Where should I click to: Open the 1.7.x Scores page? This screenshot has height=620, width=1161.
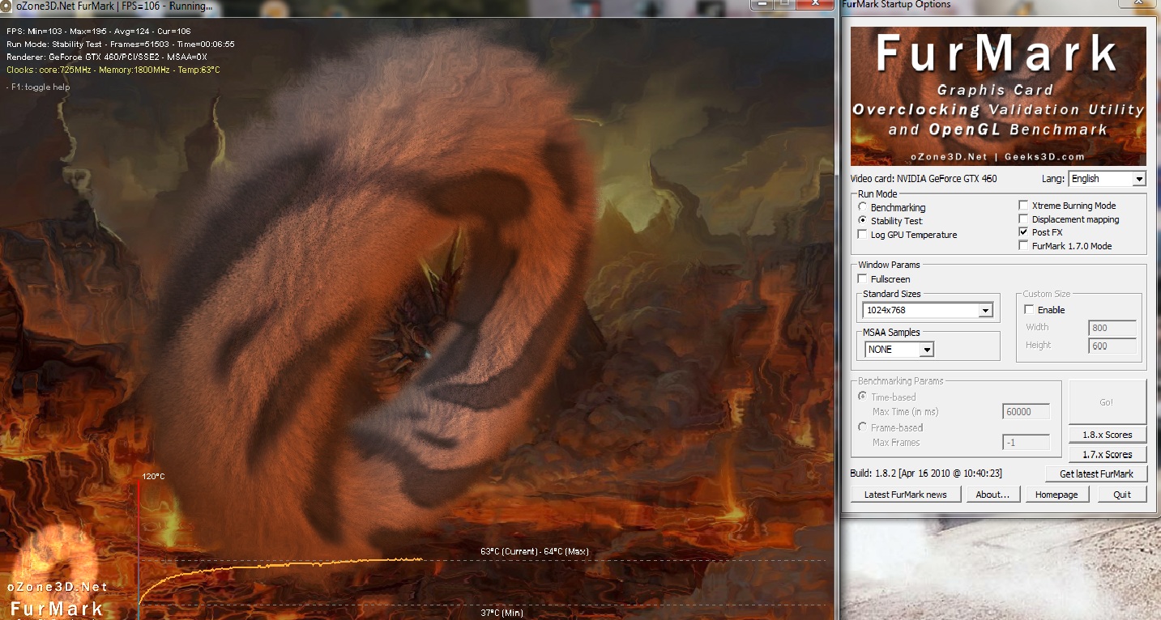point(1108,455)
